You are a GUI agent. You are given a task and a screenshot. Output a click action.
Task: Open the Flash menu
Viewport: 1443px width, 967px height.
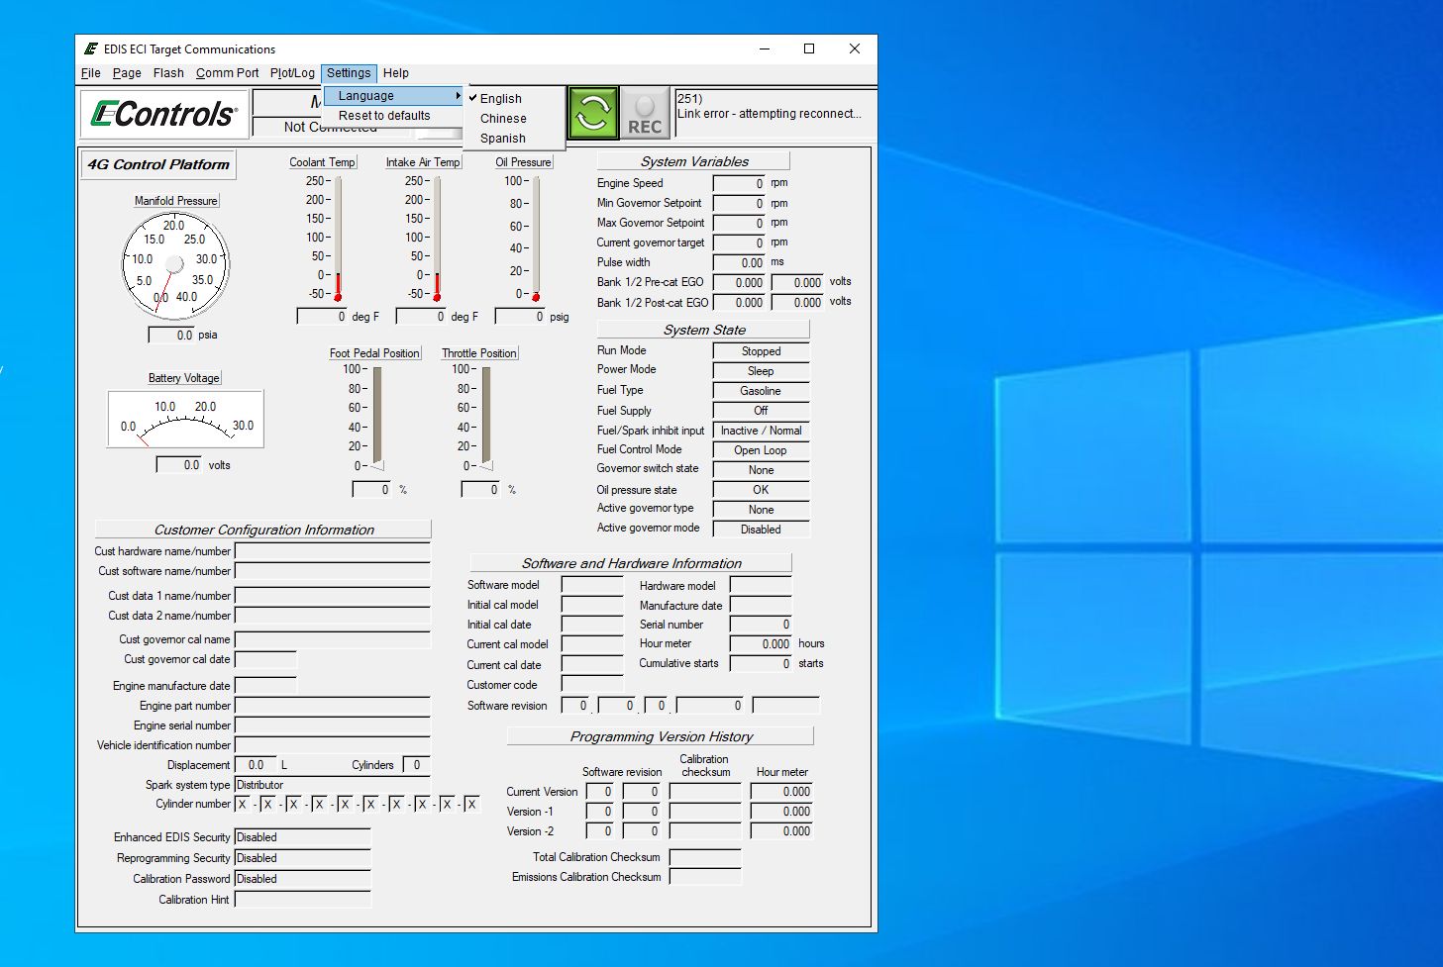[x=168, y=73]
